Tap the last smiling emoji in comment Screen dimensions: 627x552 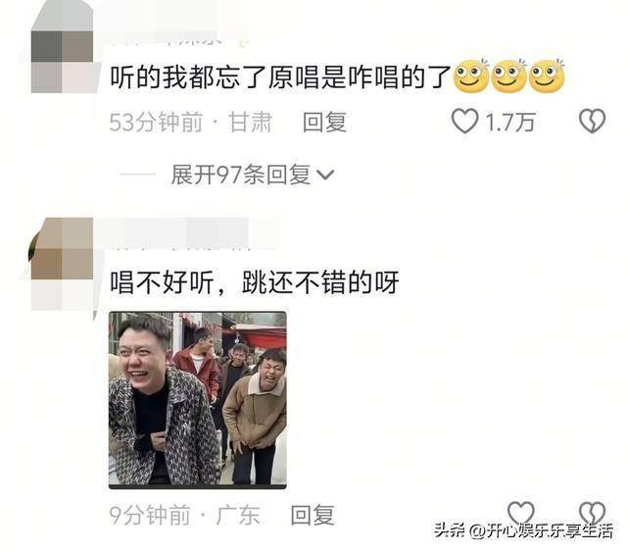click(547, 75)
